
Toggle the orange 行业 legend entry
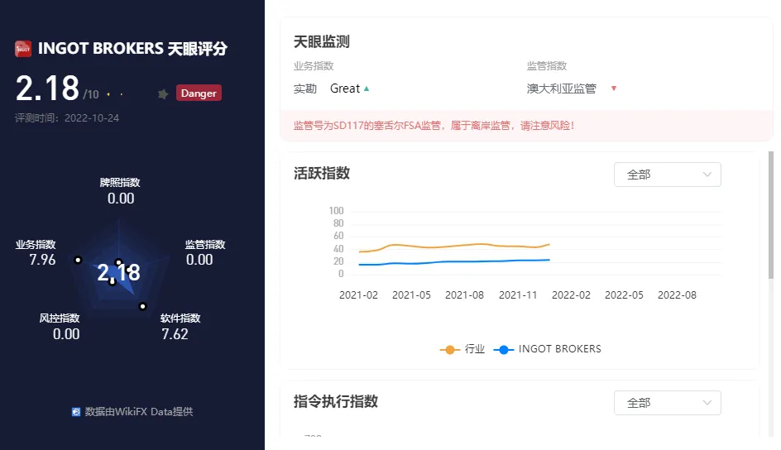[x=462, y=349]
